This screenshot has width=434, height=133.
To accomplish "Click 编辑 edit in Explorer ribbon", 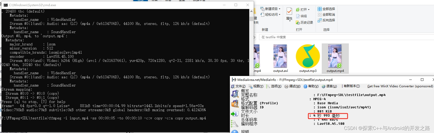I will (301, 16).
